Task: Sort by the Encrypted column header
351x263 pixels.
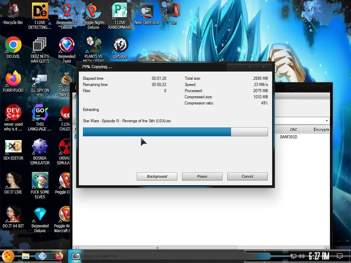Action: [x=315, y=129]
